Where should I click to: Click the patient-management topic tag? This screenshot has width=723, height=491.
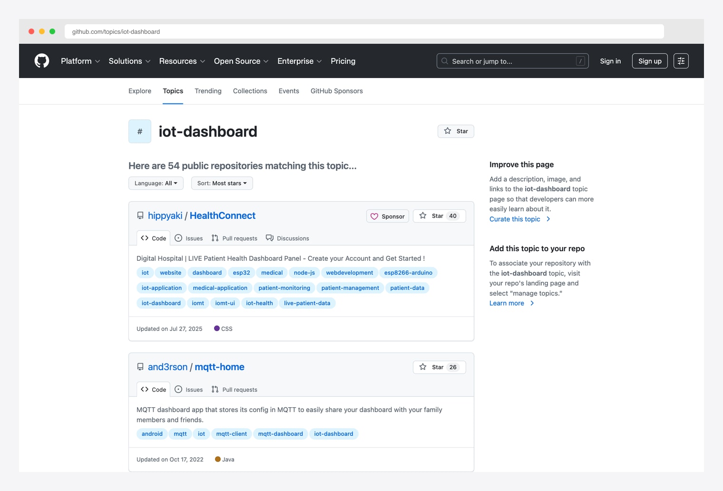350,288
